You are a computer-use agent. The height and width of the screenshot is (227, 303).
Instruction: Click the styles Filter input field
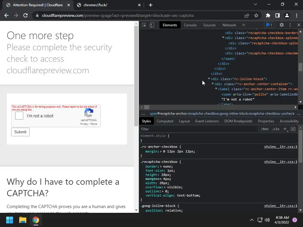coord(199,129)
